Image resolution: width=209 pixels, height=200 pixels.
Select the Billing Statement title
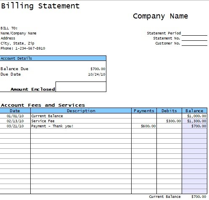point(40,6)
